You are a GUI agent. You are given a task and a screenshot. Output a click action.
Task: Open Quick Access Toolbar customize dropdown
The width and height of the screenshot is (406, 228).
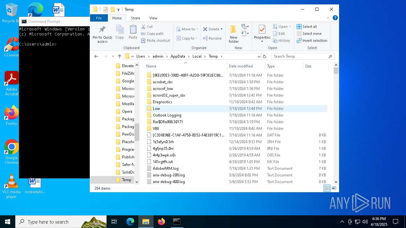118,9
